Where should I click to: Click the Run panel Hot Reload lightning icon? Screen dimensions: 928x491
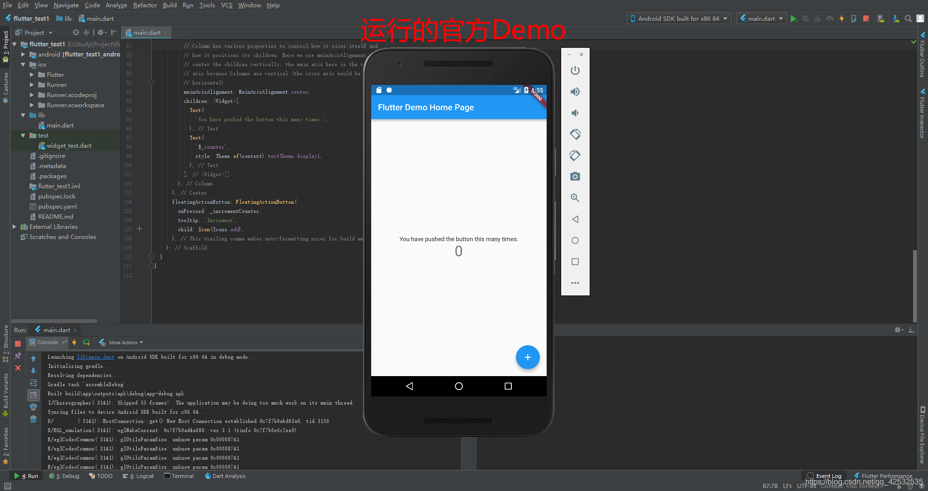tap(74, 342)
